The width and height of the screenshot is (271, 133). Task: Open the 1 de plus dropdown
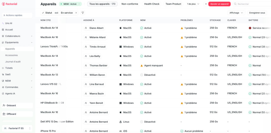[193, 4]
